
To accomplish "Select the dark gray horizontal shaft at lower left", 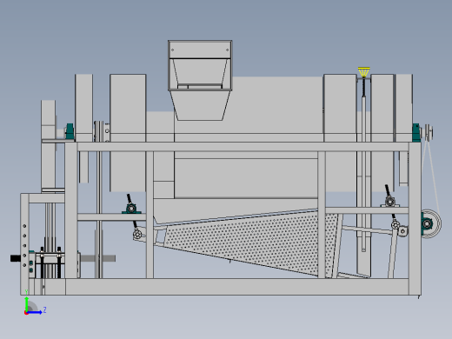I will pyautogui.click(x=98, y=258).
